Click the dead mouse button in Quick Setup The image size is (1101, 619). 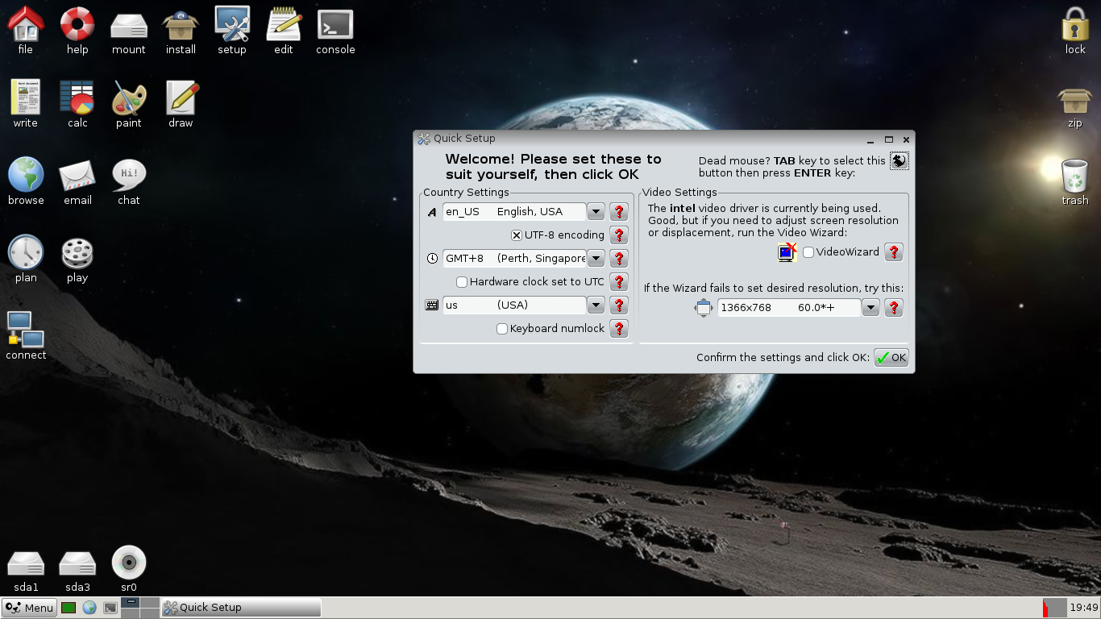(899, 160)
